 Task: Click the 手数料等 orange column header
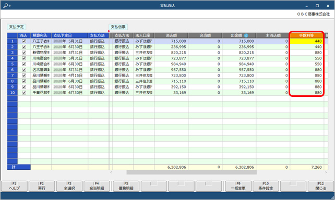307,35
